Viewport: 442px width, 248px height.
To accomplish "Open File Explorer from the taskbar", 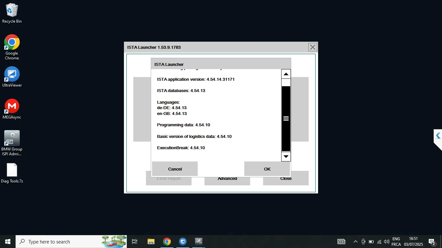I will pyautogui.click(x=151, y=242).
